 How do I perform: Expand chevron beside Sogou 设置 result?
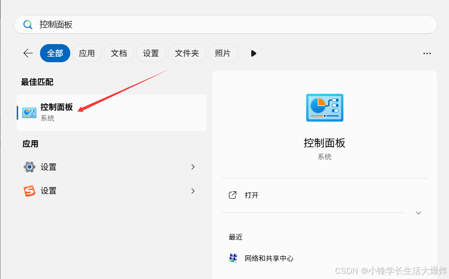[193, 191]
